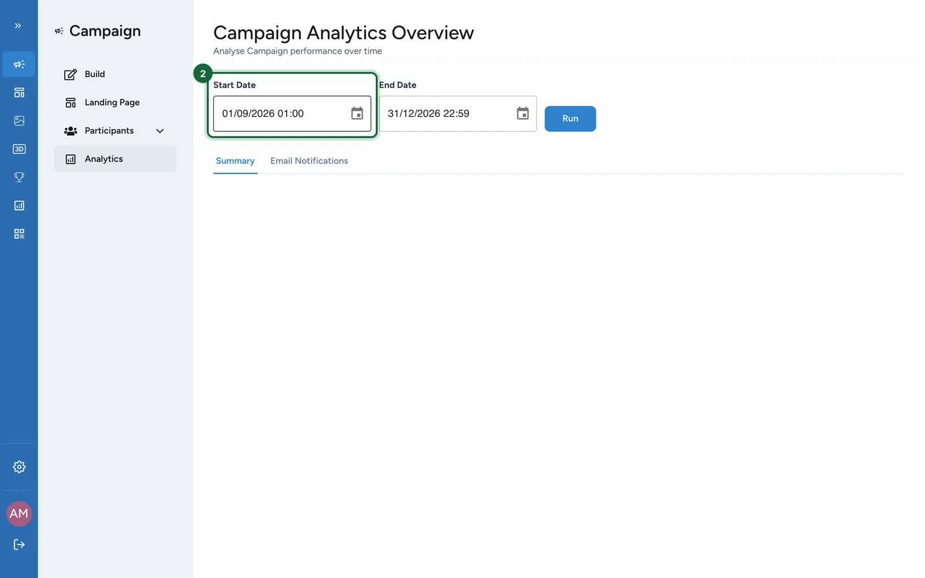Click the logout icon
Image resolution: width=925 pixels, height=578 pixels.
coord(19,544)
